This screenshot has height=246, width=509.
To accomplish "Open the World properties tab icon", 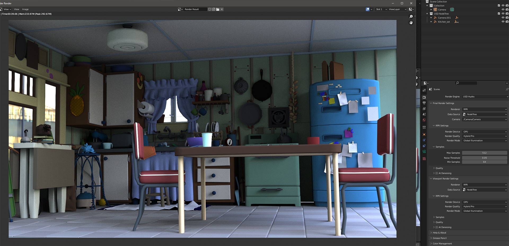I will click(x=424, y=120).
